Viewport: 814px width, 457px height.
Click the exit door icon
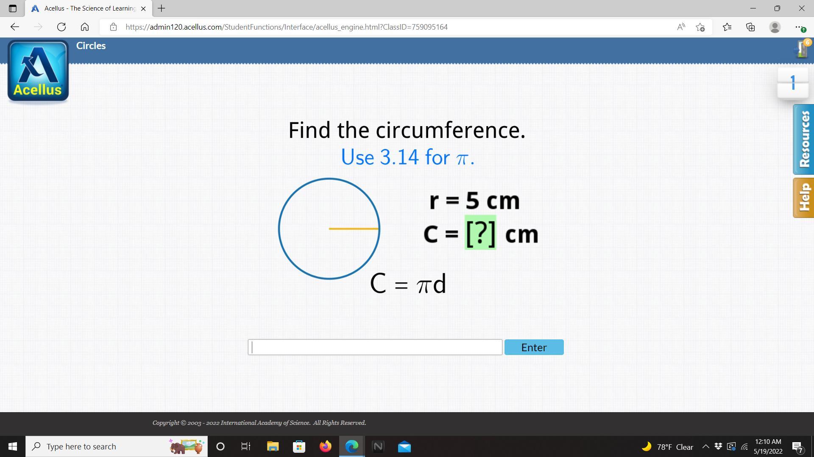coord(801,50)
